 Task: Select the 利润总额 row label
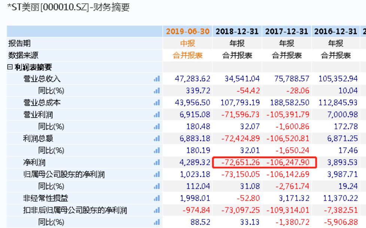pyautogui.click(x=38, y=138)
